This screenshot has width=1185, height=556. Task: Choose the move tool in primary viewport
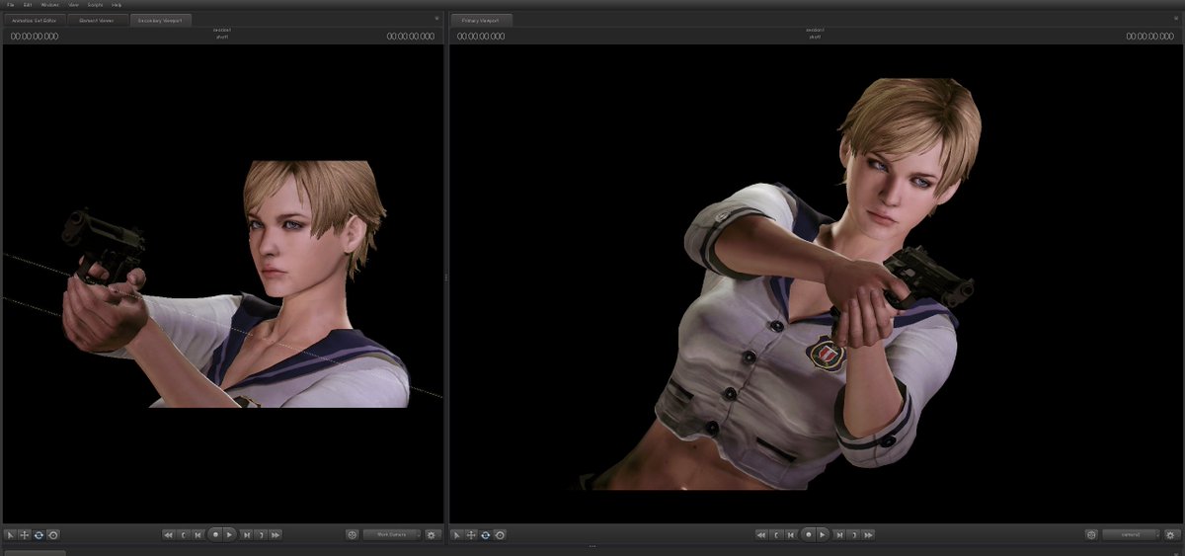coord(472,534)
